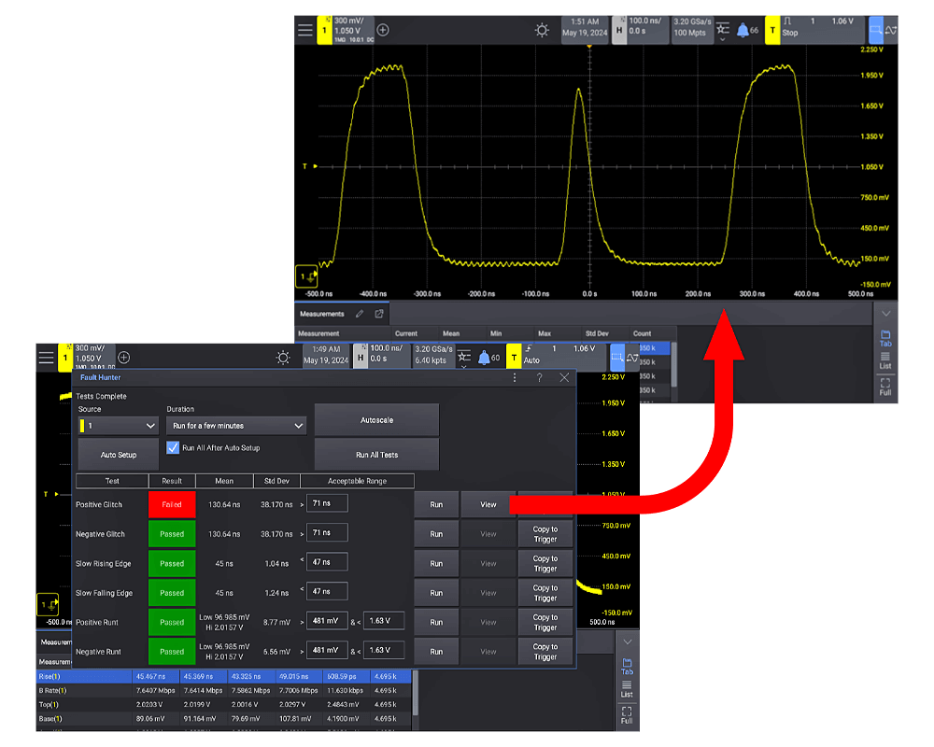Toggle channel 1 yellow badge on top scope

tap(326, 30)
